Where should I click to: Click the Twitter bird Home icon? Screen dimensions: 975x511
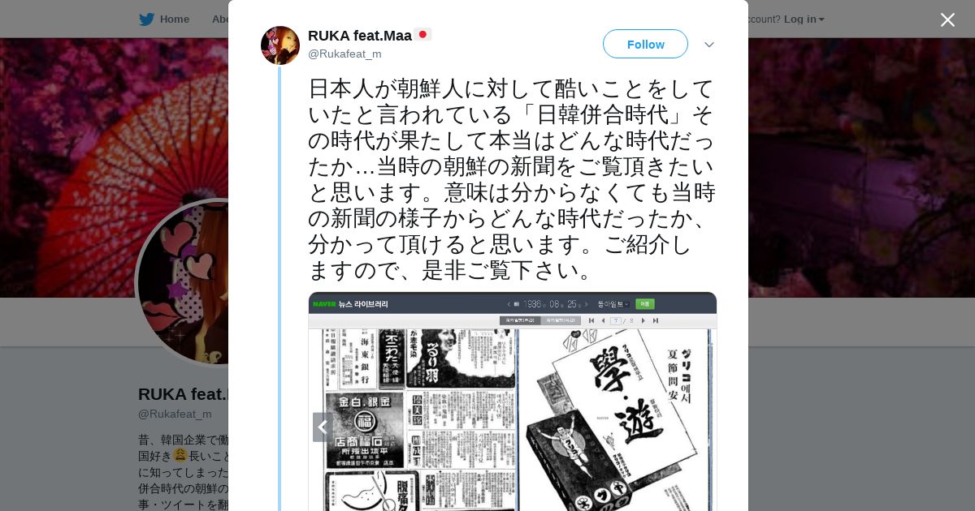146,19
